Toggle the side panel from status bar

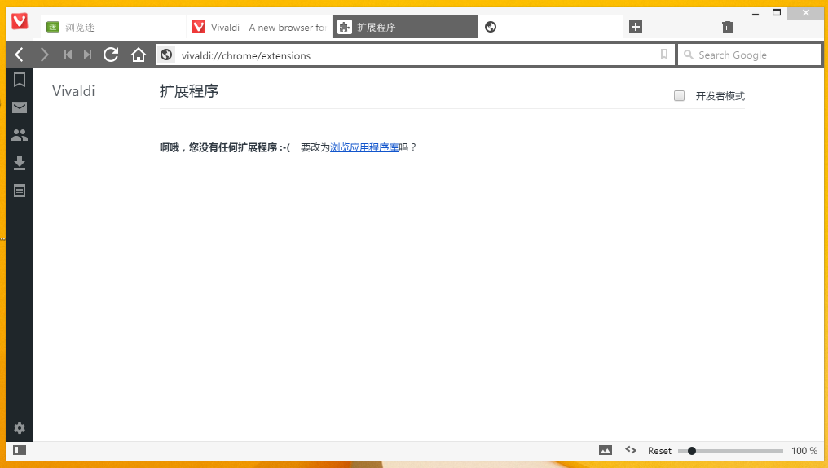coord(20,450)
